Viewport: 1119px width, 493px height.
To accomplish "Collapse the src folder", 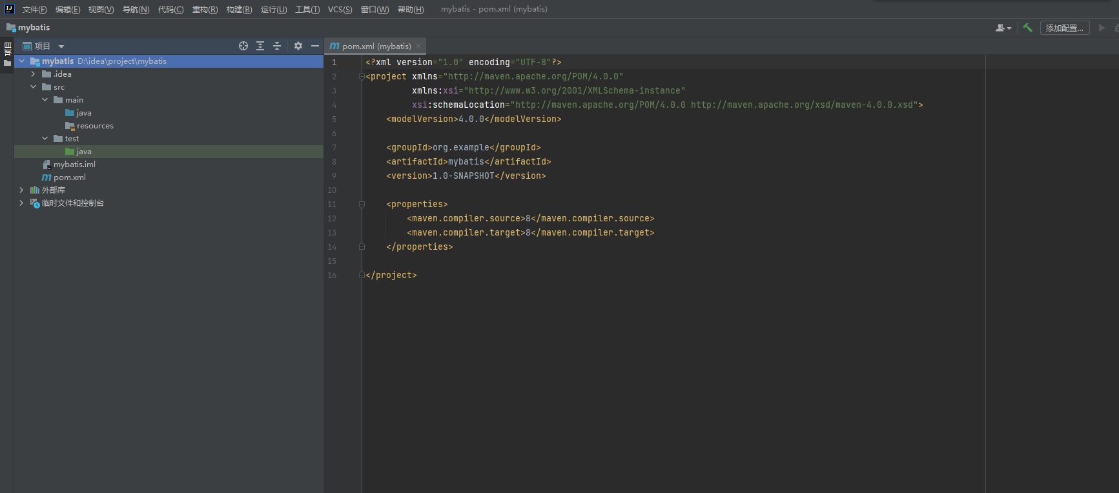I will pos(34,87).
